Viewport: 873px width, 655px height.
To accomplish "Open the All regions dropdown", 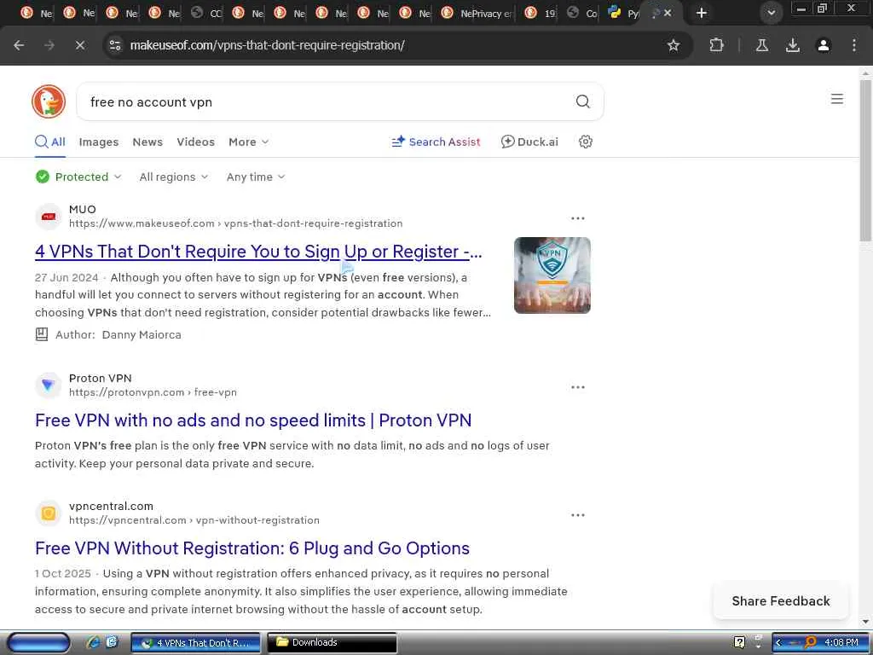I will tap(174, 177).
